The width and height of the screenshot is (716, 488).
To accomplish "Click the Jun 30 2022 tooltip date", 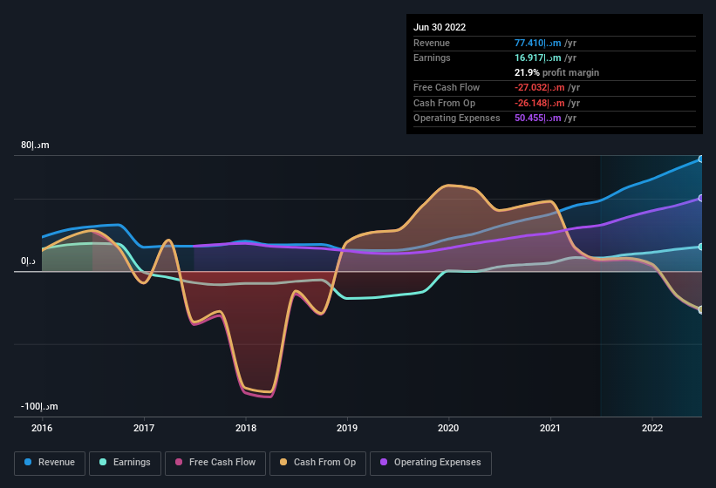I will pos(440,27).
